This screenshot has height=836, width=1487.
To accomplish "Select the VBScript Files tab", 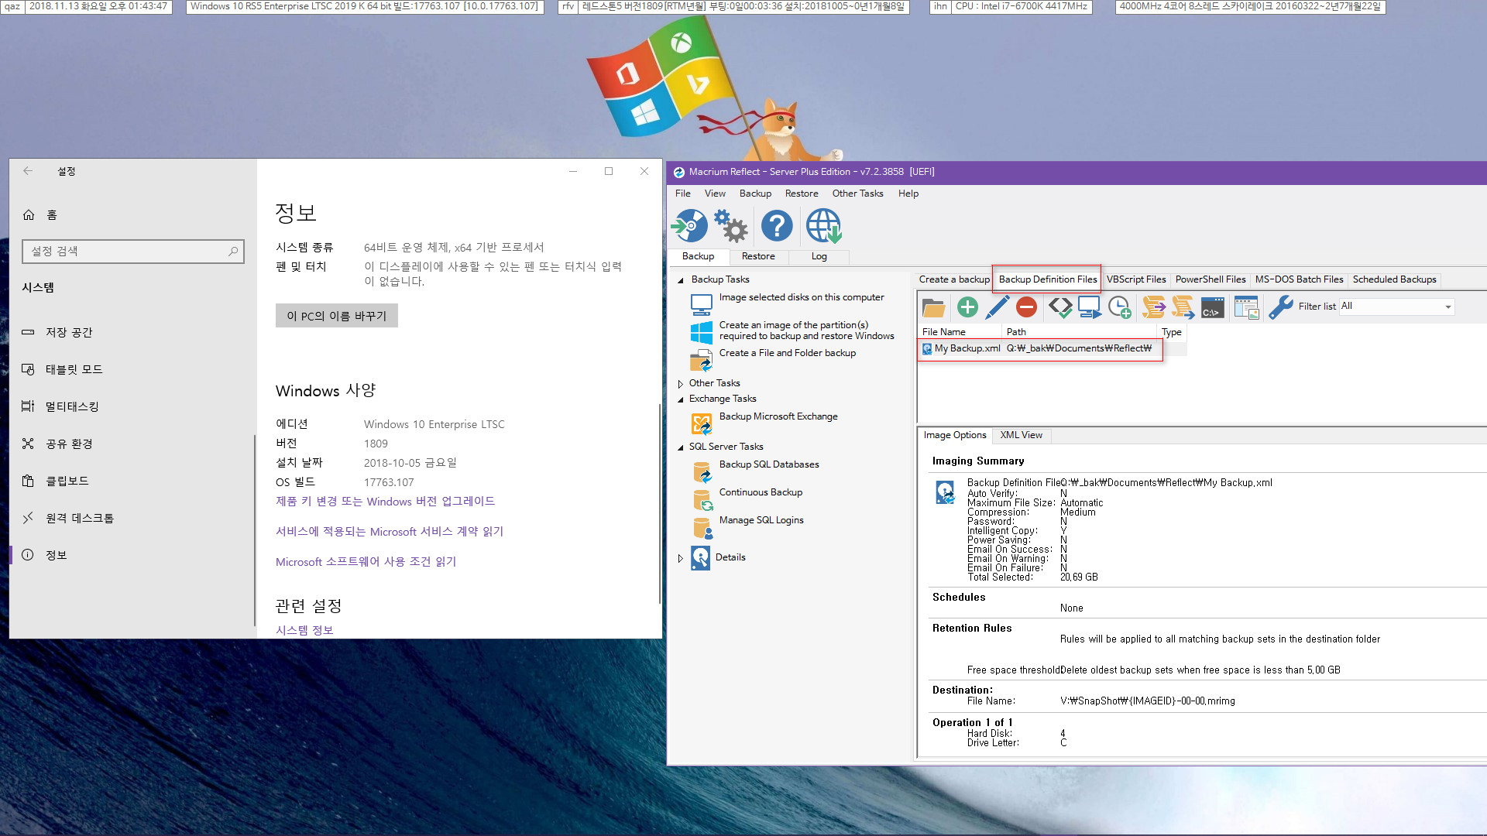I will click(1135, 279).
